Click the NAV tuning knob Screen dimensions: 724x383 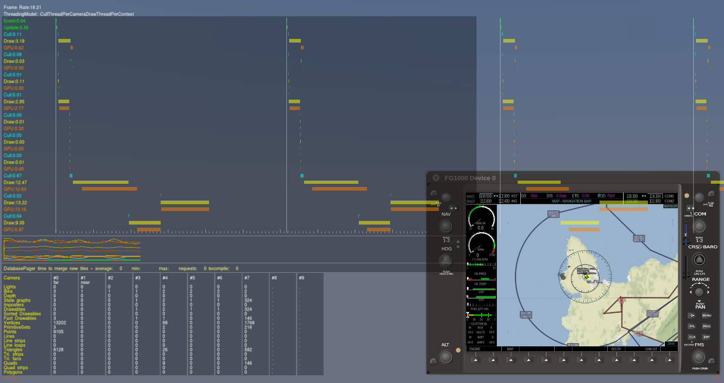(x=446, y=226)
